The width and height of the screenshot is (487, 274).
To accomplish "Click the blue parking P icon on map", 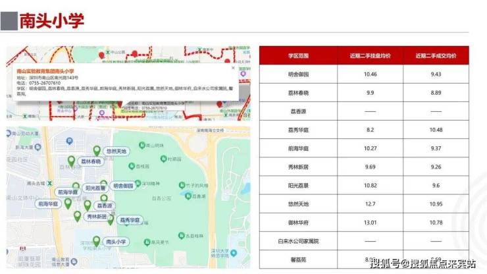I will point(70,141).
